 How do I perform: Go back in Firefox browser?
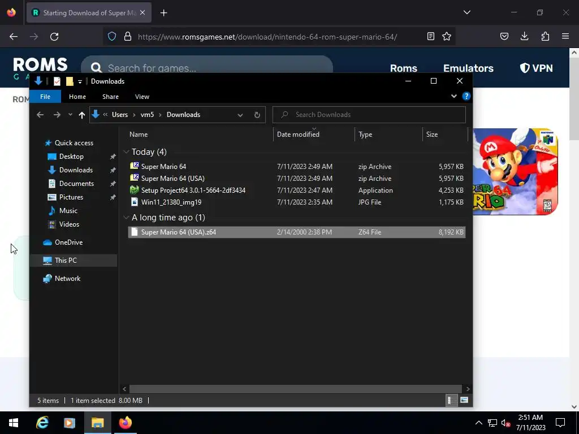click(14, 37)
